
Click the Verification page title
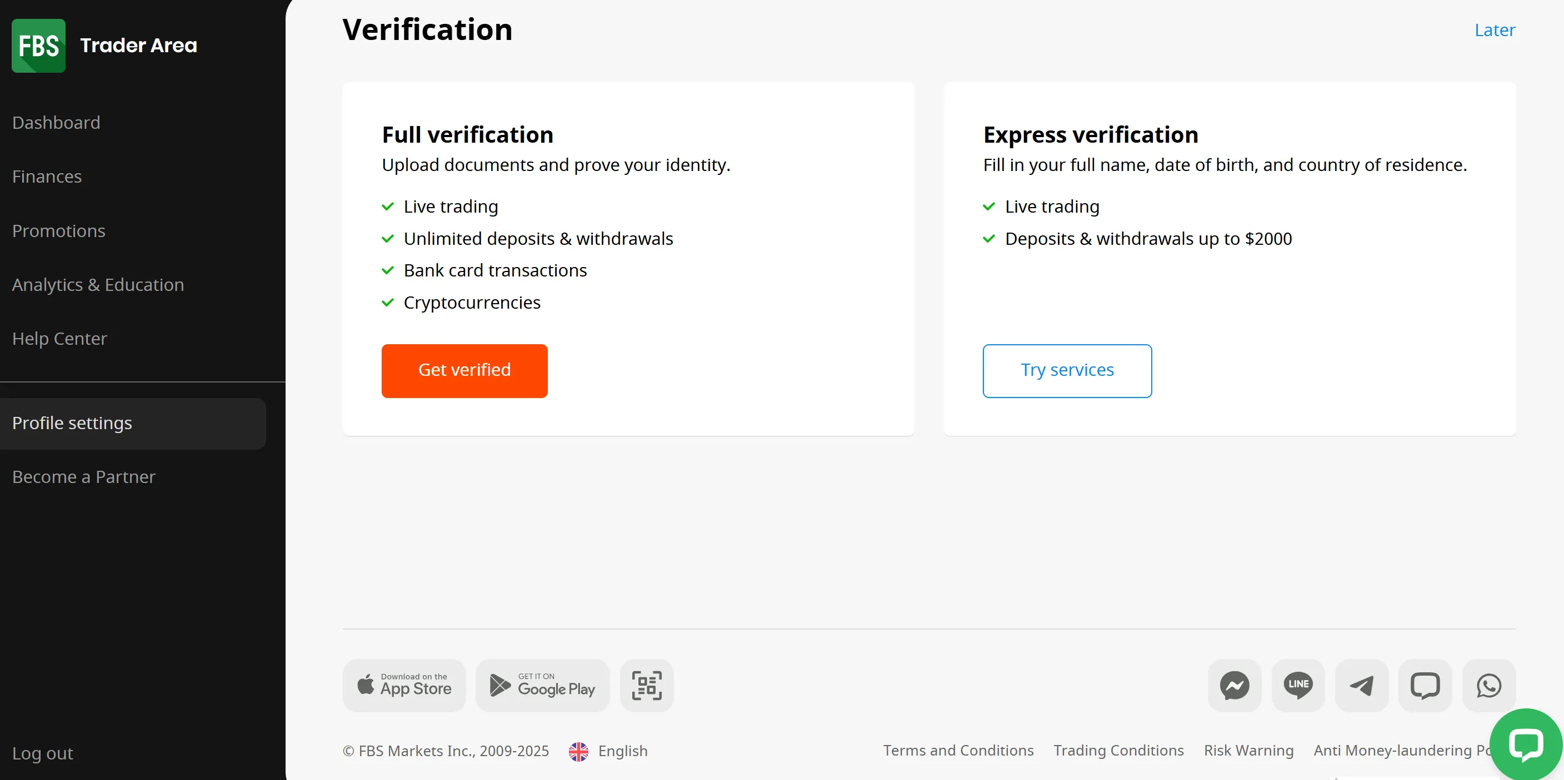(427, 30)
